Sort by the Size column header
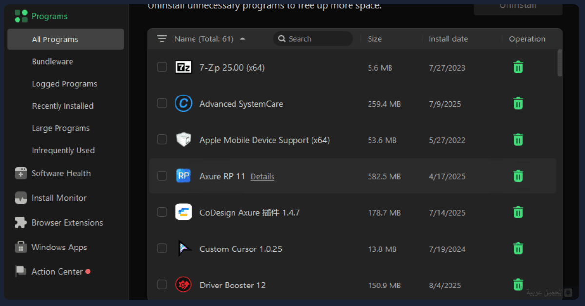 [374, 39]
